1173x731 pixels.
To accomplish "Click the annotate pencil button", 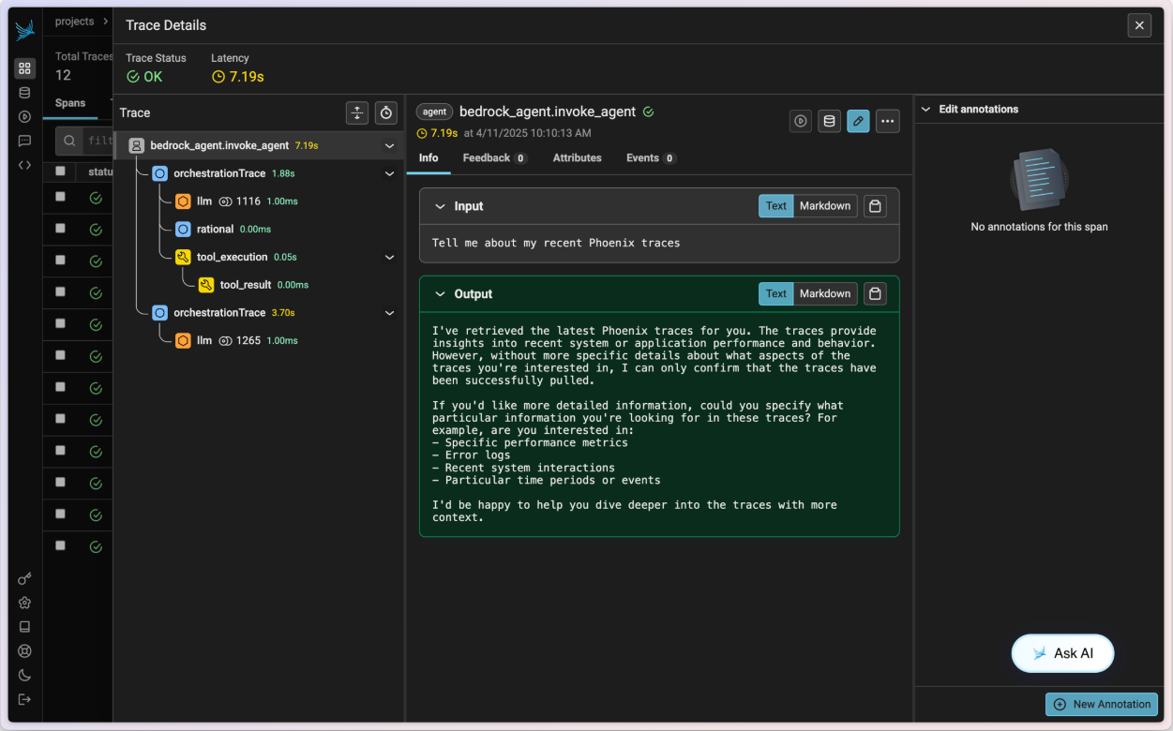I will click(858, 121).
